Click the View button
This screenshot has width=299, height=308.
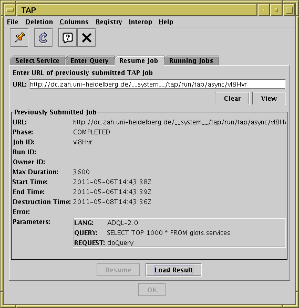[269, 98]
